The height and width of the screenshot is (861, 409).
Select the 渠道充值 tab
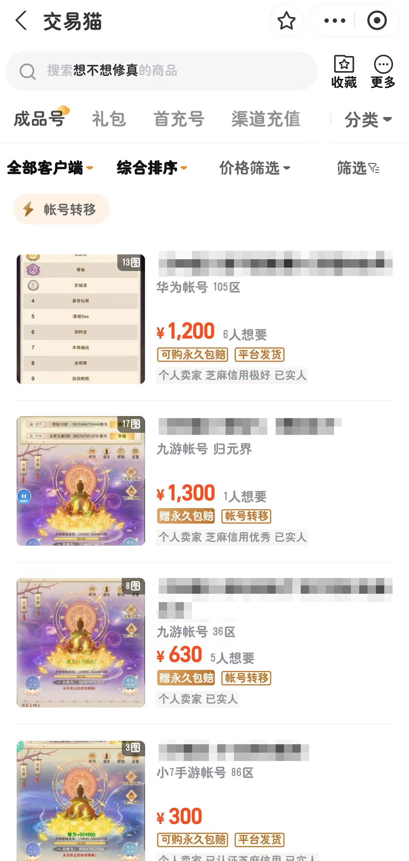pyautogui.click(x=266, y=119)
